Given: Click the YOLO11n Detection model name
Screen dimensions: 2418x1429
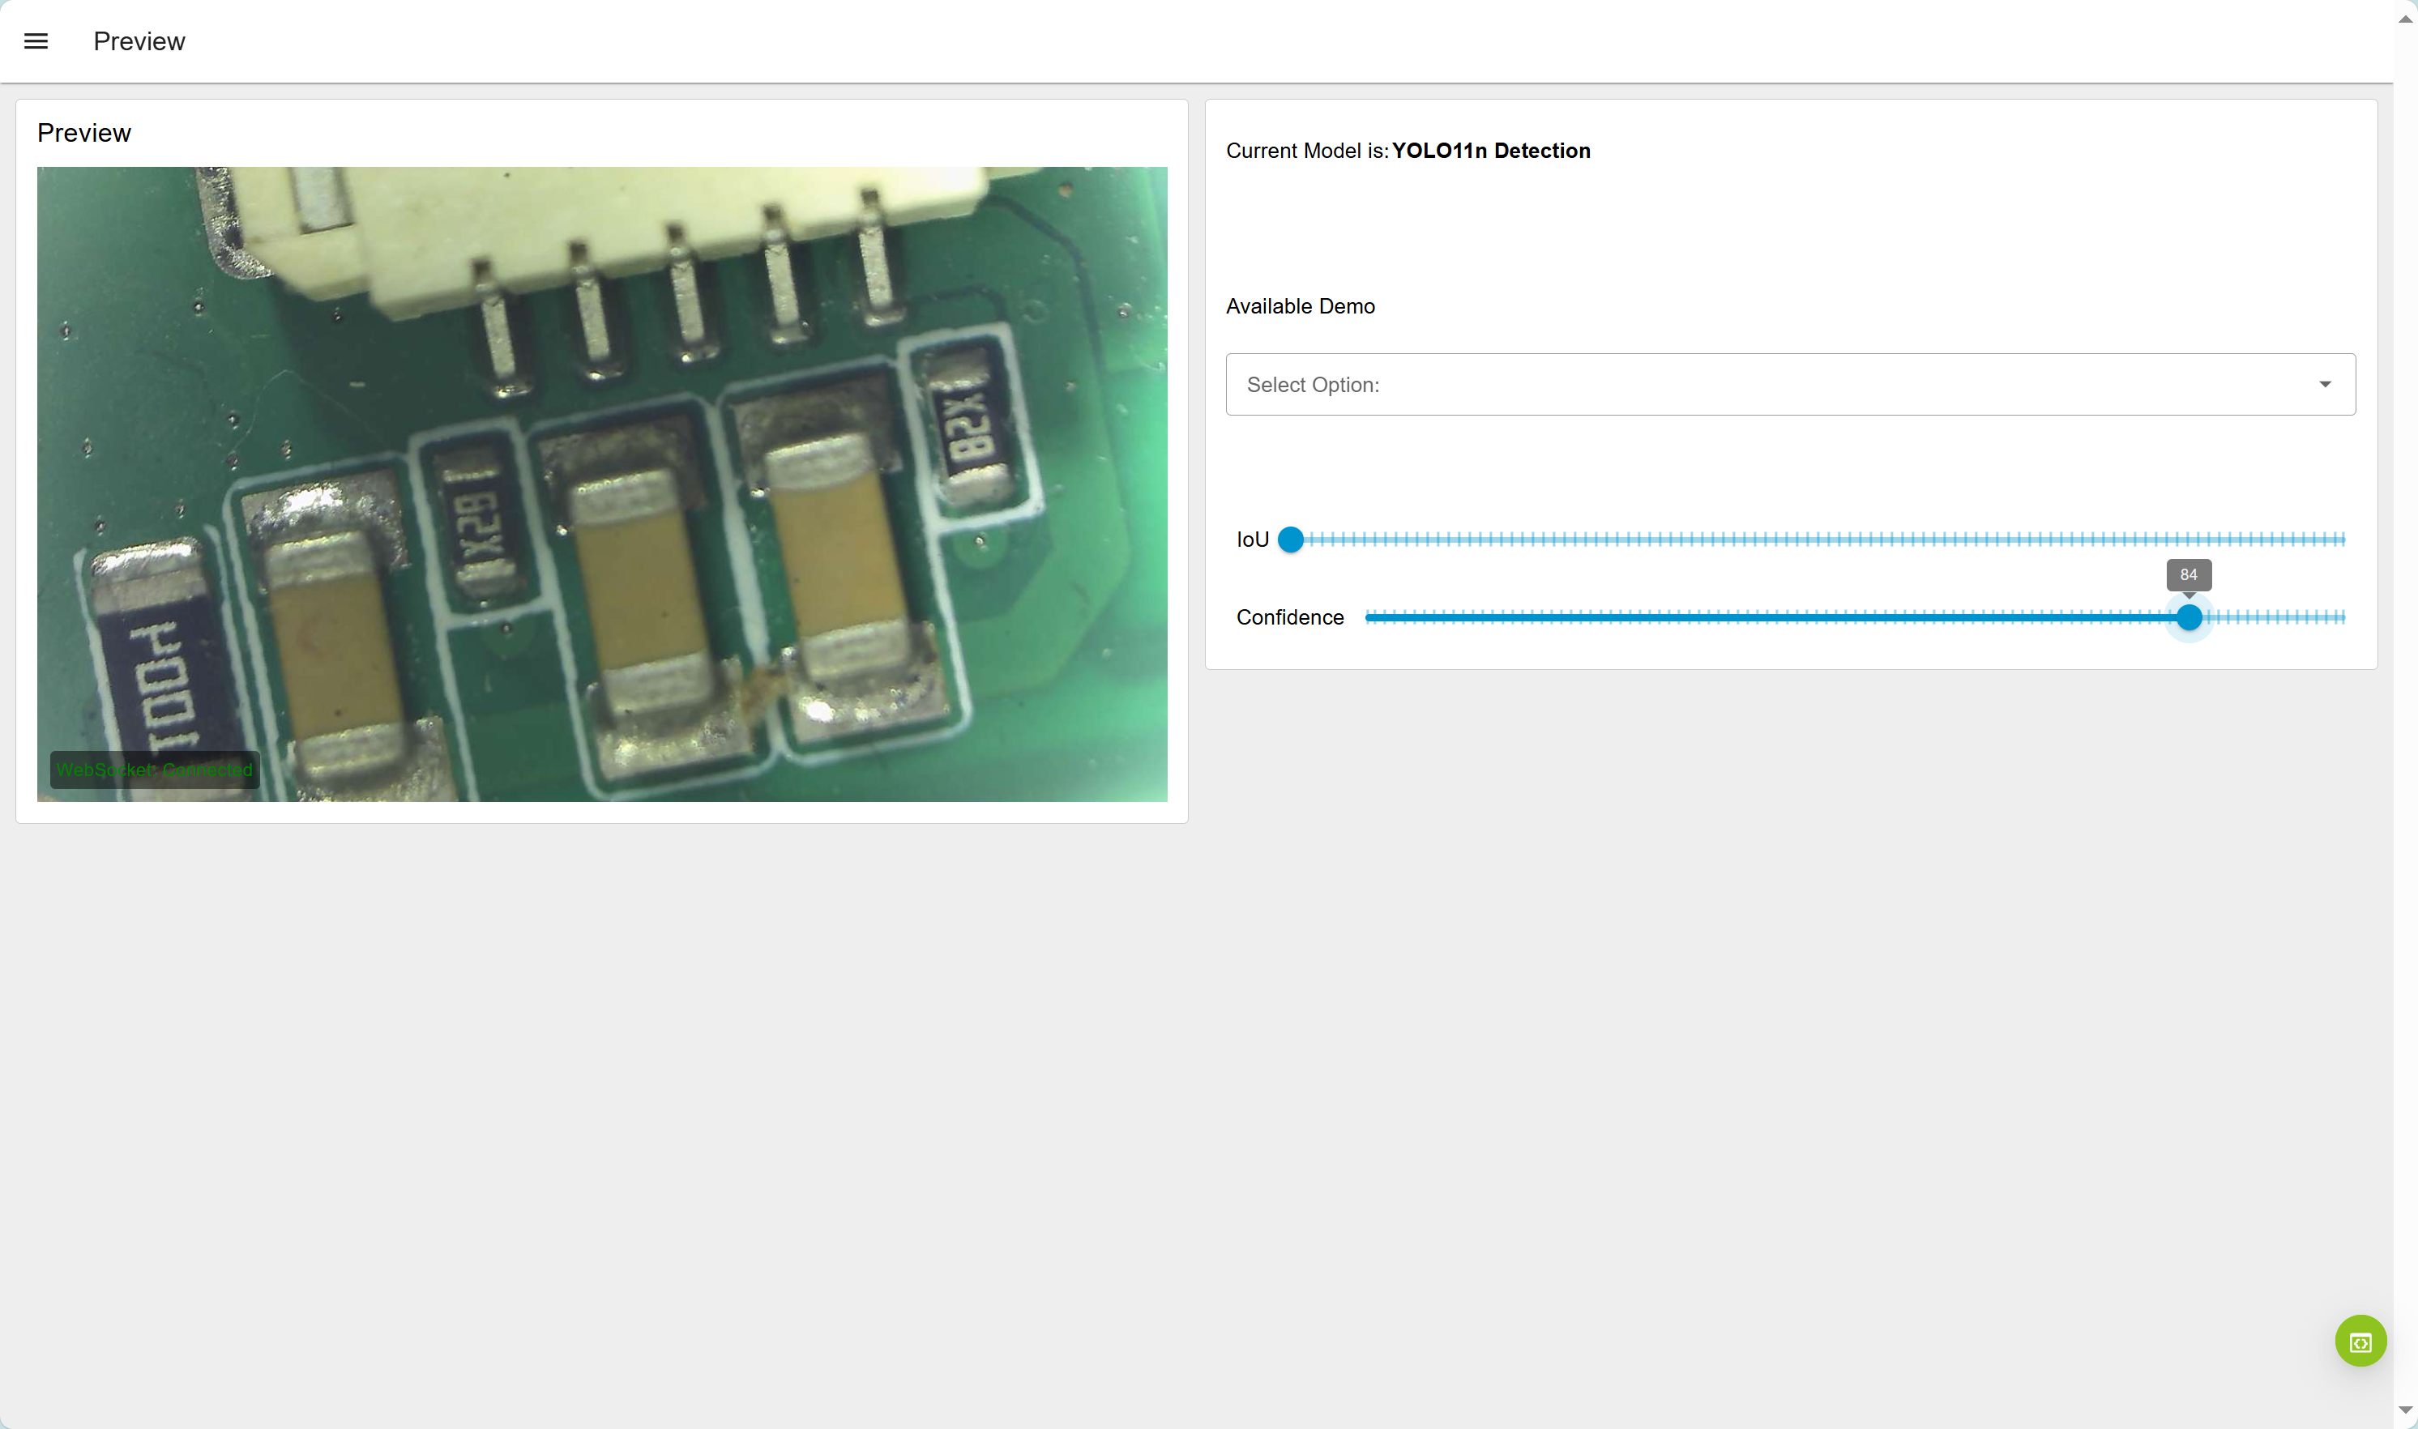Looking at the screenshot, I should [x=1491, y=151].
